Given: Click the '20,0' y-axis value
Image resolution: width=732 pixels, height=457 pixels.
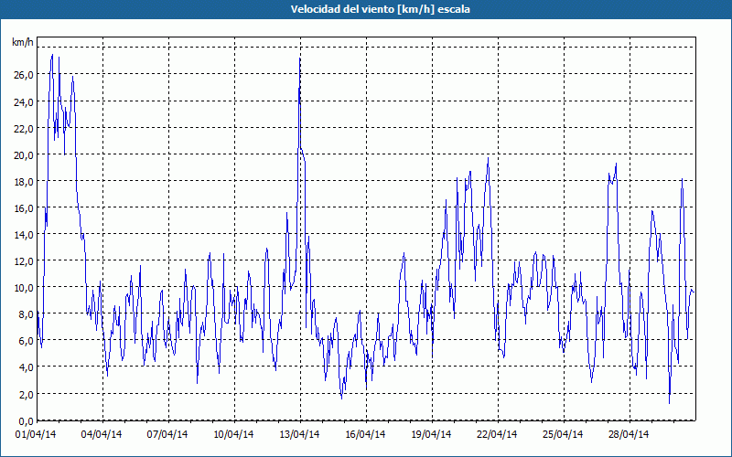Looking at the screenshot, I should [x=24, y=154].
